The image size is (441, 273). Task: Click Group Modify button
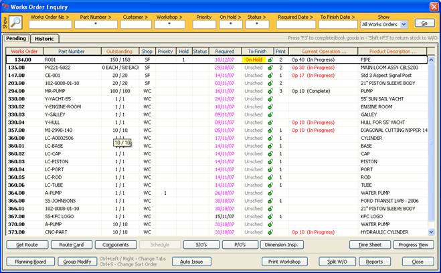(x=77, y=262)
